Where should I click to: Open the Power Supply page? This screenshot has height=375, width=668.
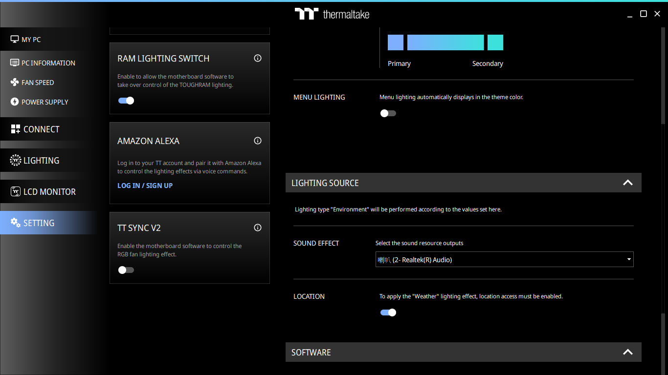click(45, 102)
